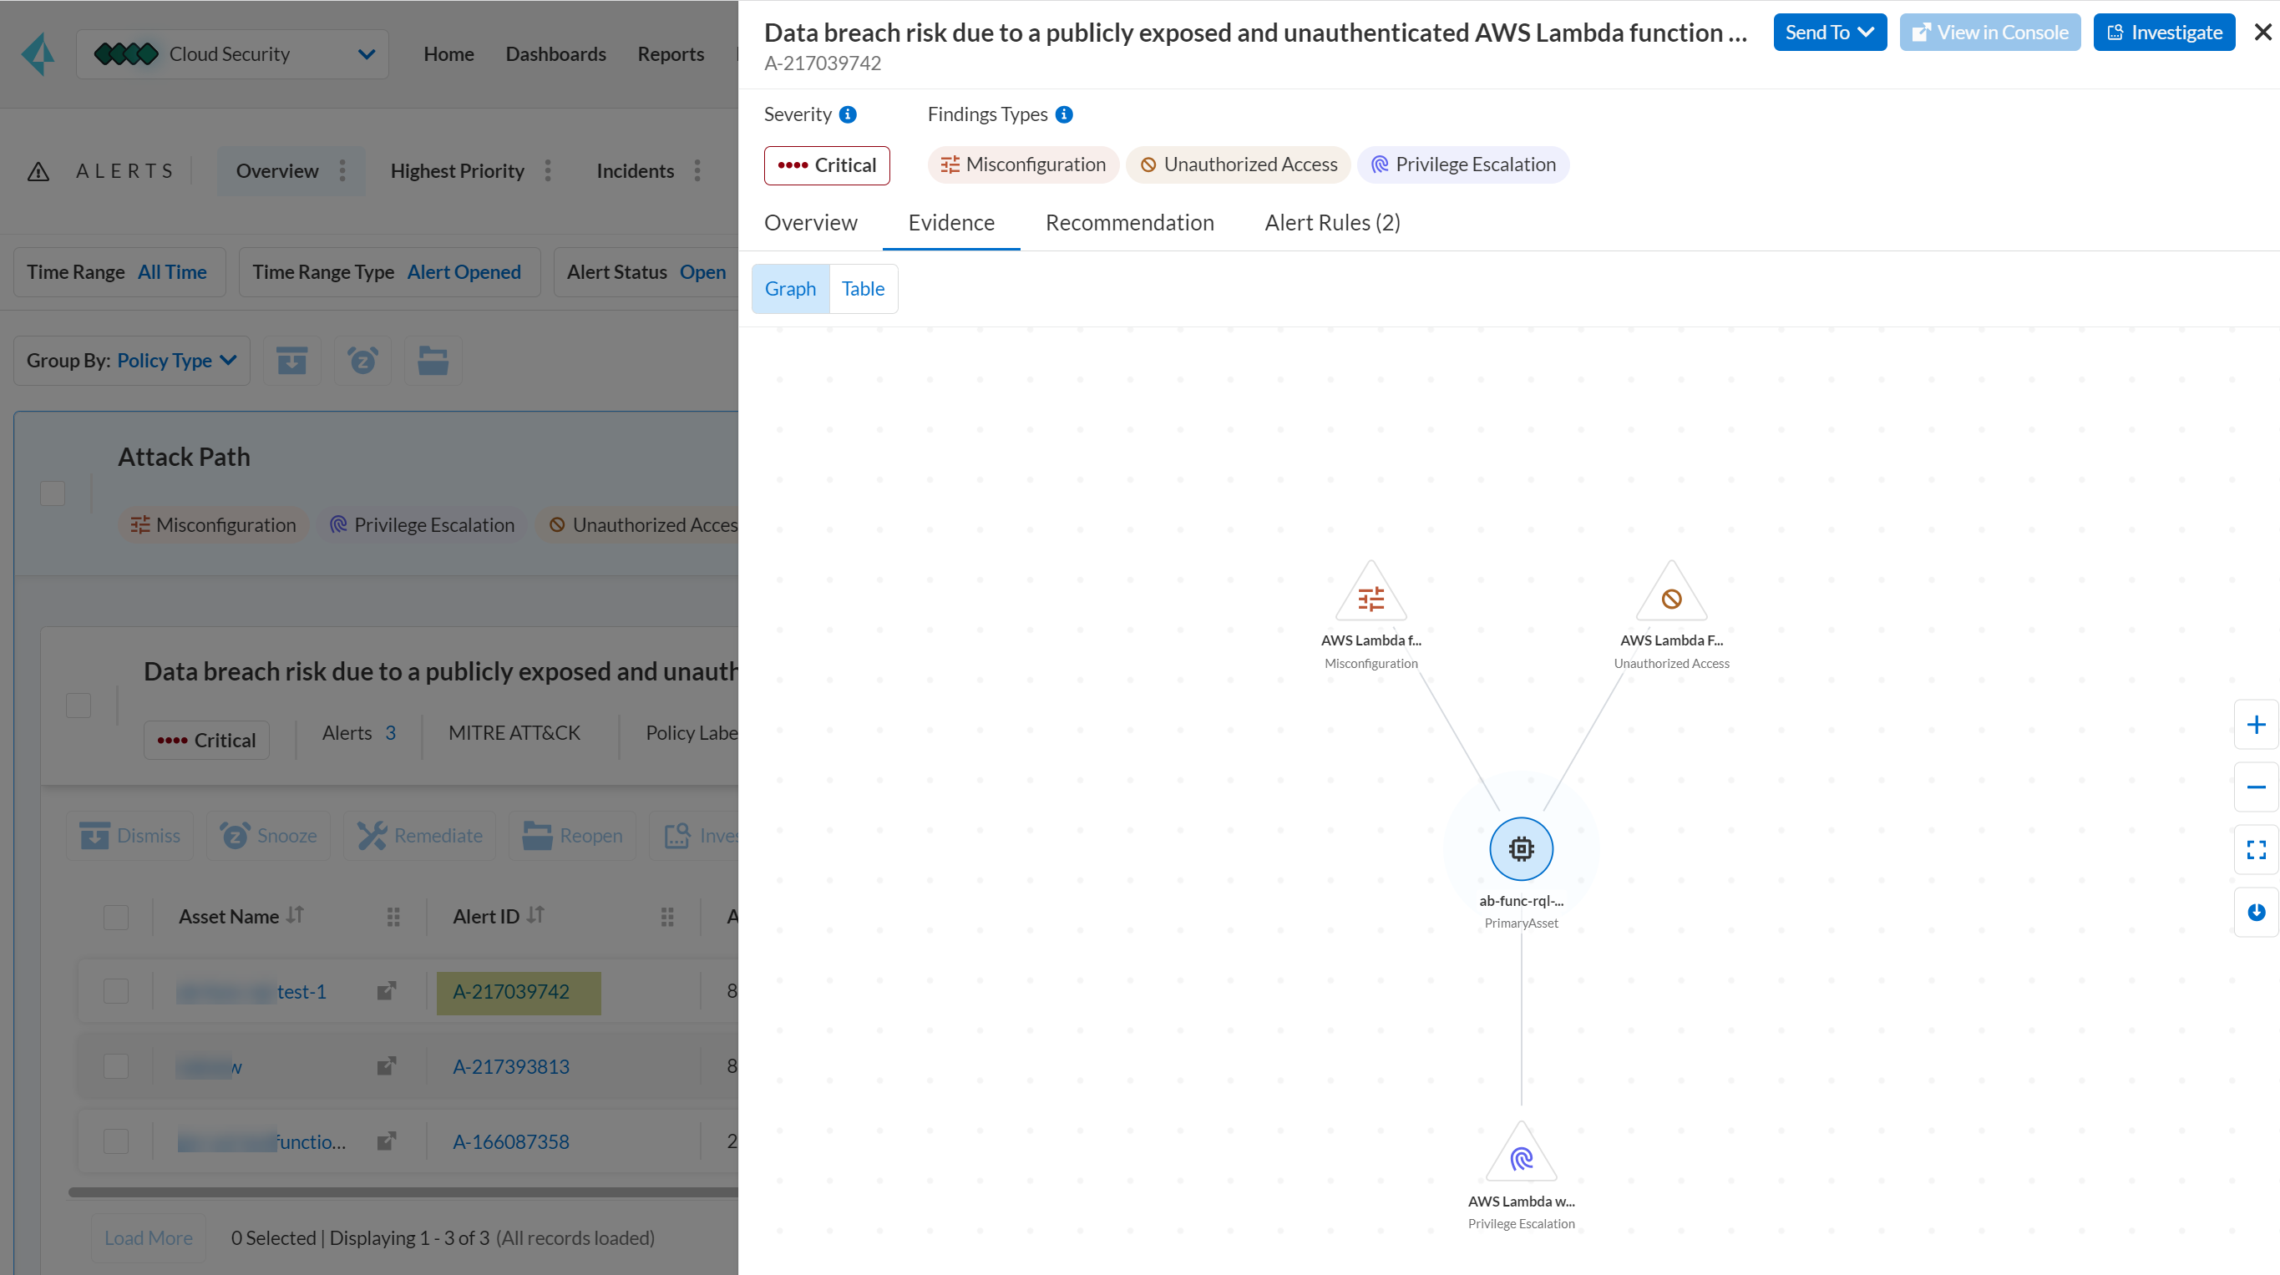
Task: Switch evidence view to Table
Action: (x=862, y=290)
